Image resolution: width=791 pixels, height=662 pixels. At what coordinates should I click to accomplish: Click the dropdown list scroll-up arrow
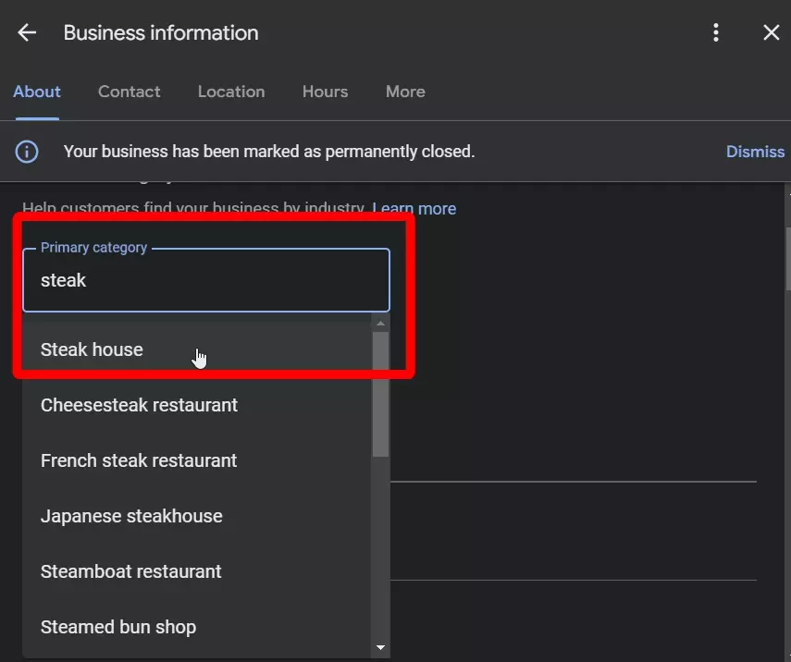click(380, 323)
